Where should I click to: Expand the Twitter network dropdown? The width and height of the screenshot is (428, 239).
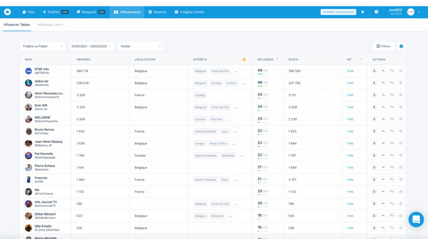(x=140, y=46)
